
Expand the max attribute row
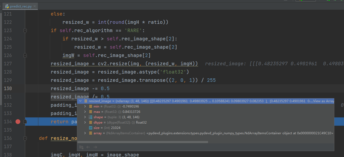point(85,112)
